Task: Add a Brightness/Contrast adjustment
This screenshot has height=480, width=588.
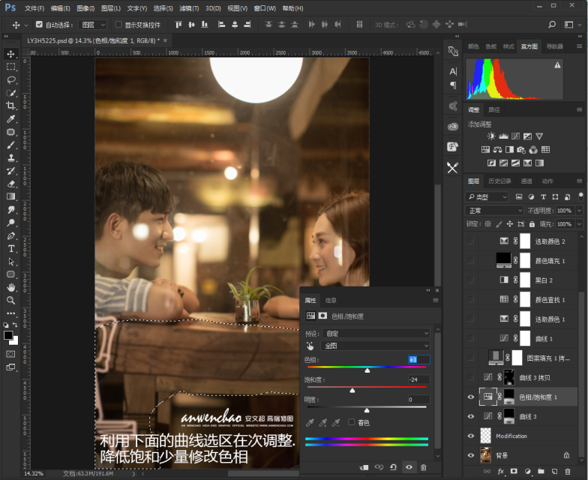Action: pos(491,136)
